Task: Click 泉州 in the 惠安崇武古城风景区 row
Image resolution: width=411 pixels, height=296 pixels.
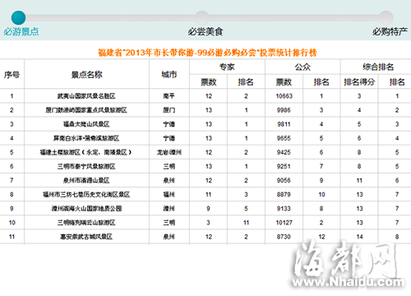Action: 169,237
